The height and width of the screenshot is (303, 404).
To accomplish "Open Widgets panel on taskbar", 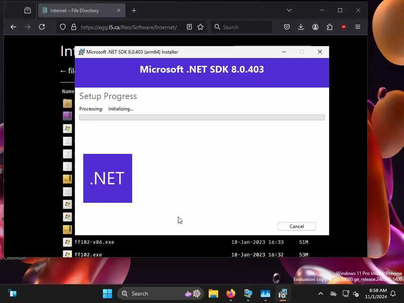I will click(x=12, y=293).
